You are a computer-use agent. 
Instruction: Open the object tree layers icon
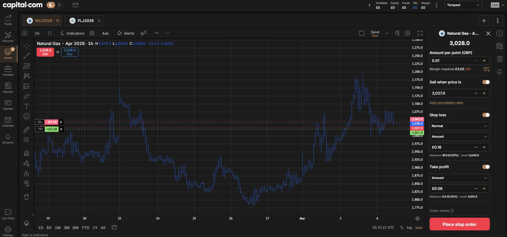(x=27, y=223)
